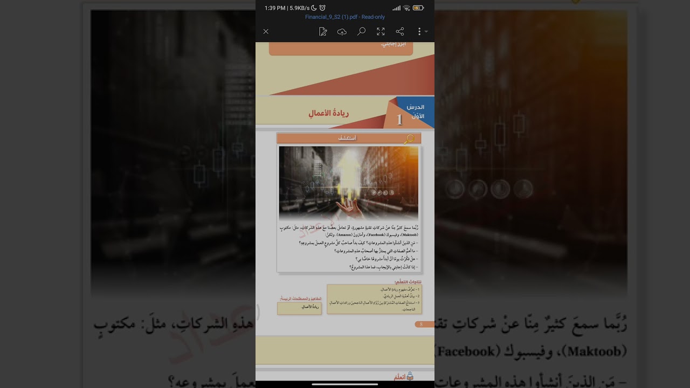Tap the نتاجات التعلم heading
The image size is (690, 388).
coord(408,282)
